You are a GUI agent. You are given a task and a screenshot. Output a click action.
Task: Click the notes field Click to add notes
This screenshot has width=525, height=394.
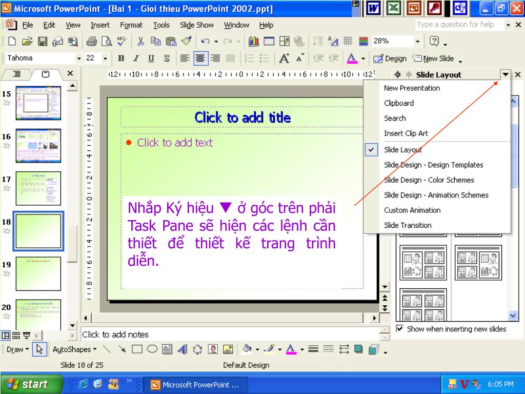coord(230,334)
